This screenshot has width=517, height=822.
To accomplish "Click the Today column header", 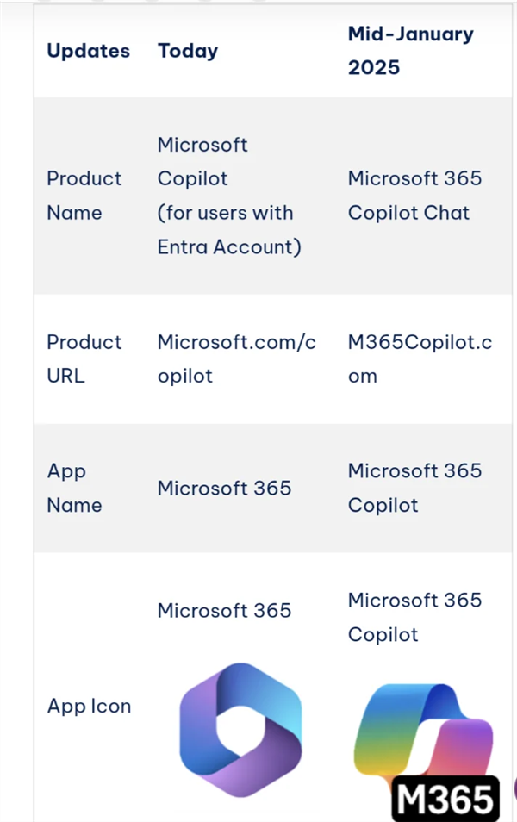I will pyautogui.click(x=188, y=51).
